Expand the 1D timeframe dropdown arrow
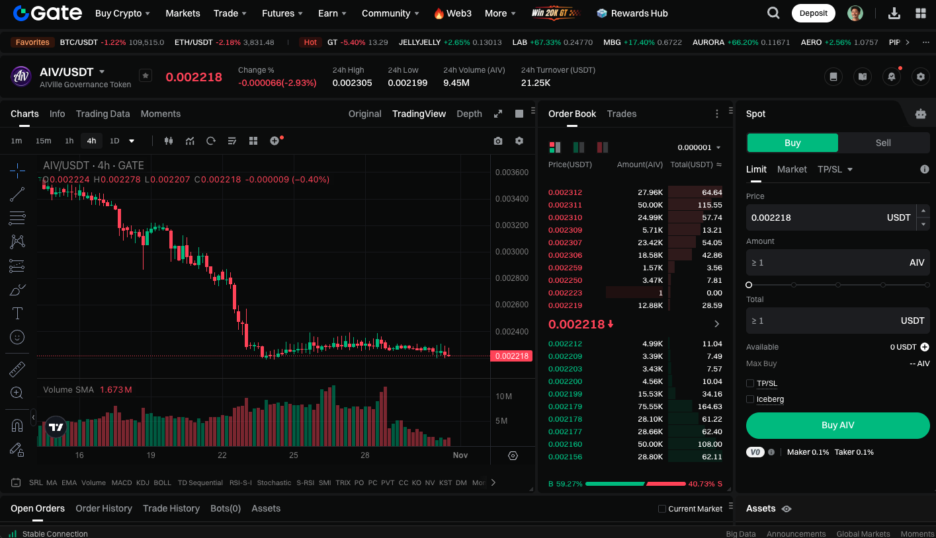936x538 pixels. (132, 141)
